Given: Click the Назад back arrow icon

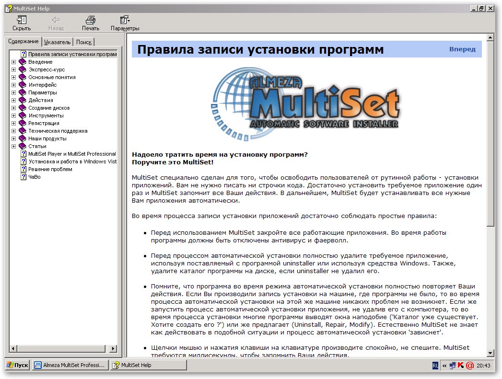Looking at the screenshot, I should coord(56,20).
